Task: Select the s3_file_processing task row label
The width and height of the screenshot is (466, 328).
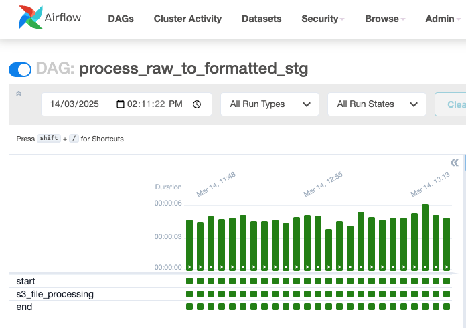Action: pos(55,295)
